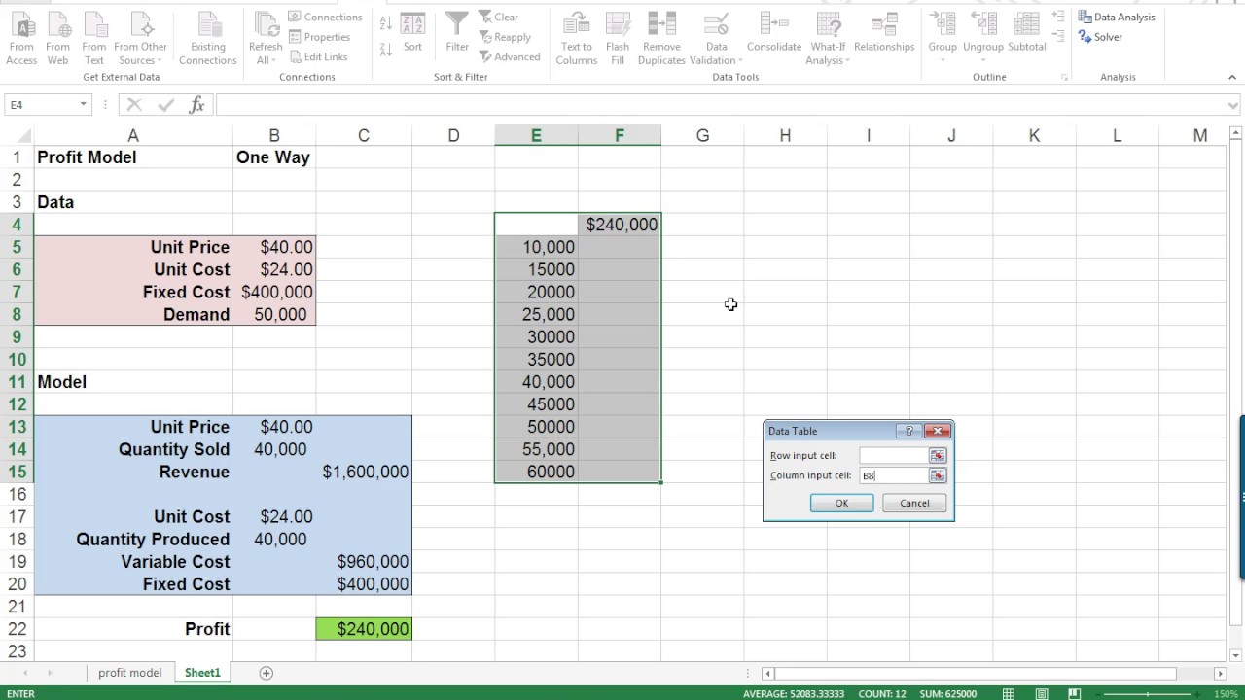Confirm entry with checkmark icon
Viewport: 1245px width, 700px height.
[x=165, y=105]
